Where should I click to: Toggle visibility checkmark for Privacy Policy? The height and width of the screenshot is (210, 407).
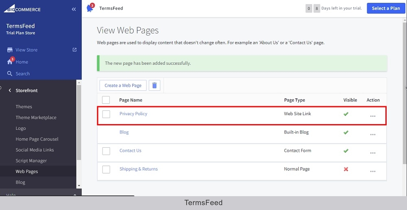tap(346, 114)
